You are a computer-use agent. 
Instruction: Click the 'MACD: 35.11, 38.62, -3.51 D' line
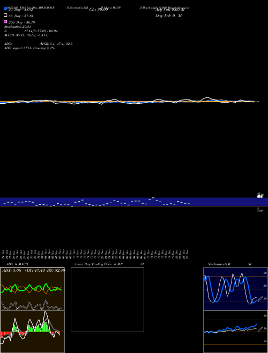[x=26, y=35]
